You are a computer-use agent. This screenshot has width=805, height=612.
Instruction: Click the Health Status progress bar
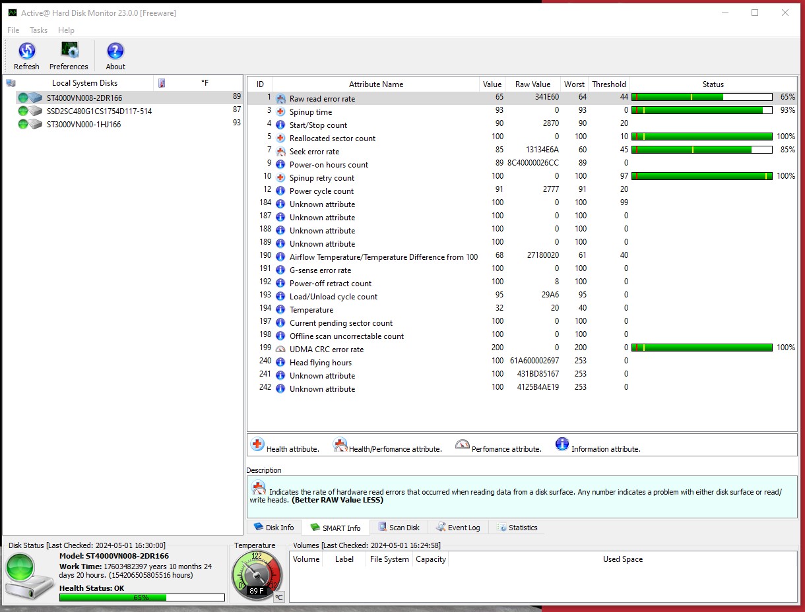click(x=141, y=597)
